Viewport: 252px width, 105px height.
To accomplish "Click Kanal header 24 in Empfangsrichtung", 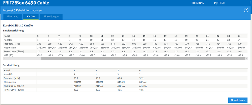I will [239, 36].
